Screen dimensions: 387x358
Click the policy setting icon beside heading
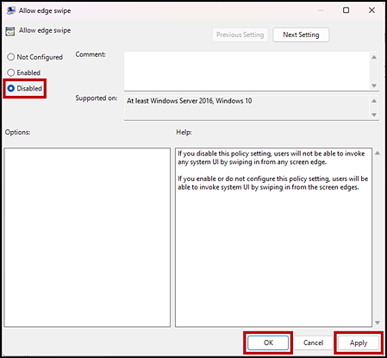tap(10, 31)
